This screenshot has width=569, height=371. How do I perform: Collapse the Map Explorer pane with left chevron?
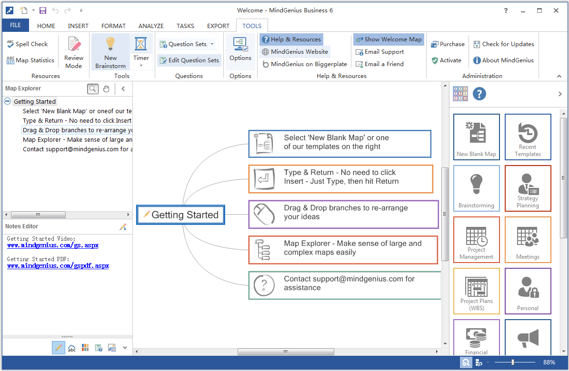coord(123,88)
